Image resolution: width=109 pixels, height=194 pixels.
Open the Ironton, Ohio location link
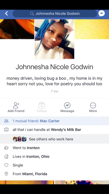[x=38, y=156]
